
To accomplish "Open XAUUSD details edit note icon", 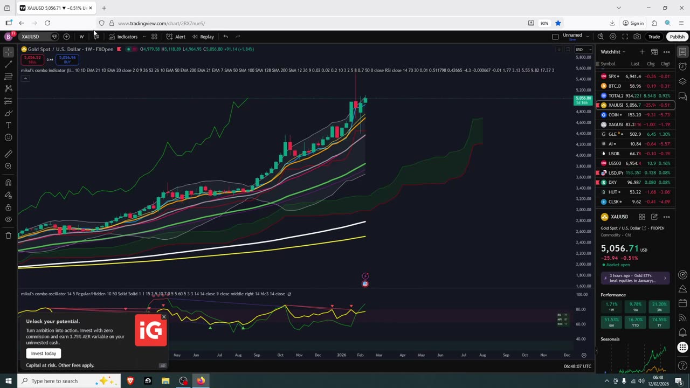I will point(654,217).
